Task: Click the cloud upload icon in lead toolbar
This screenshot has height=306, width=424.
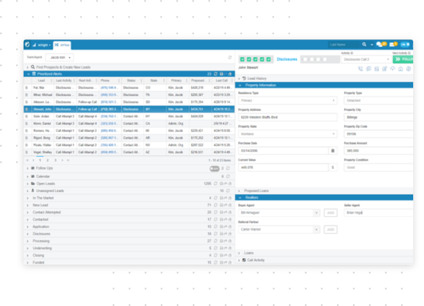Action: [392, 69]
